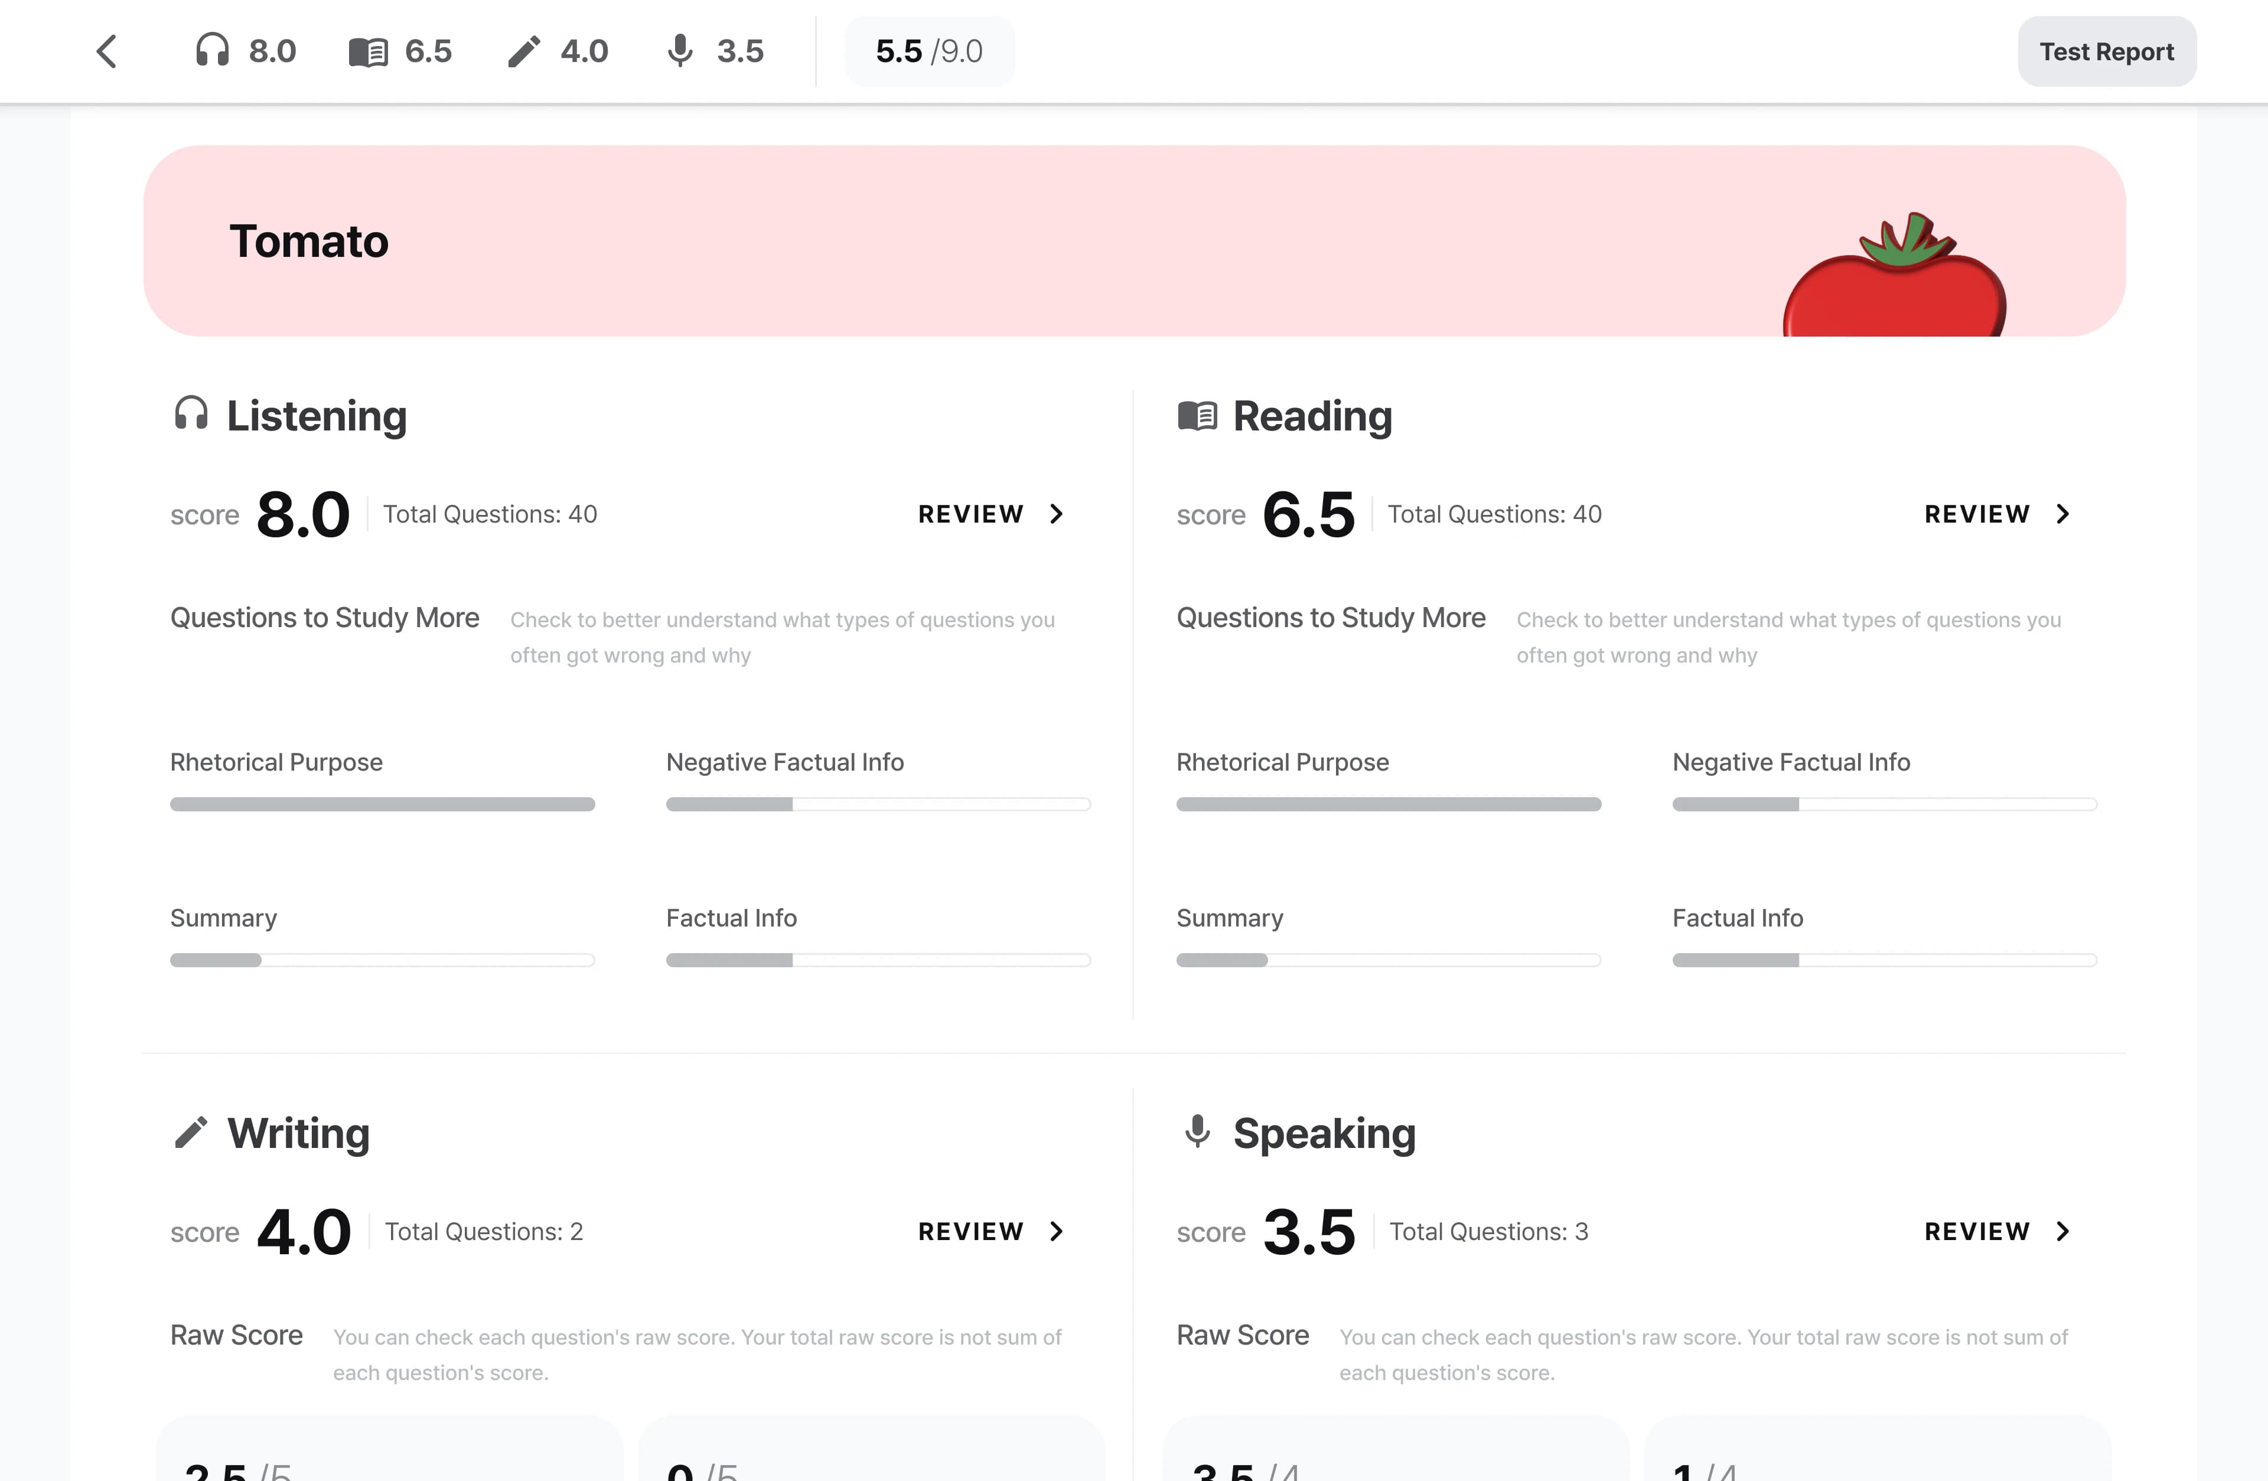The image size is (2268, 1481).
Task: Click the overall 5.5 /9.0 score badge
Action: (x=929, y=51)
